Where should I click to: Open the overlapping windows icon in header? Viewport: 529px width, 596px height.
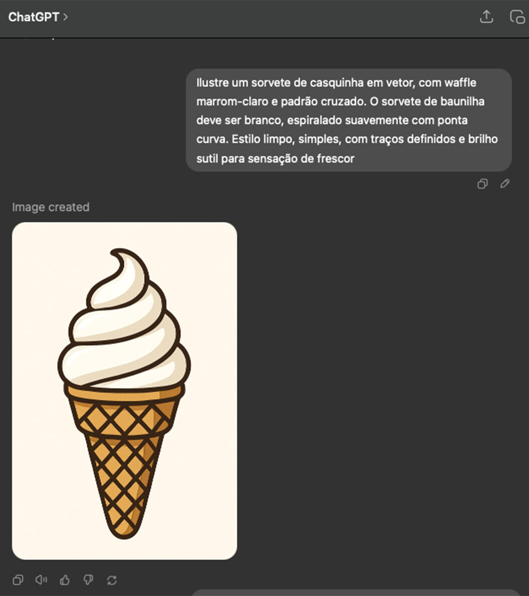(517, 17)
